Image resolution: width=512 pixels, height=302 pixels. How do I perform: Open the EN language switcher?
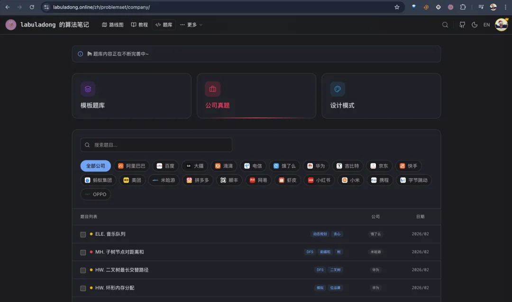pyautogui.click(x=486, y=25)
